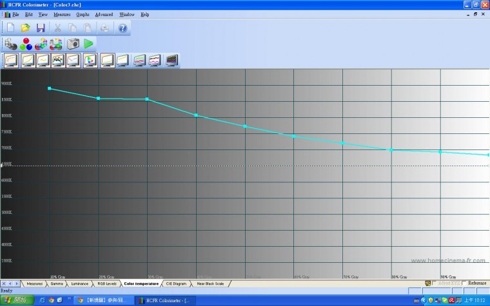490x306 pixels.
Task: Toggle the Reference checkbox
Action: click(x=464, y=283)
